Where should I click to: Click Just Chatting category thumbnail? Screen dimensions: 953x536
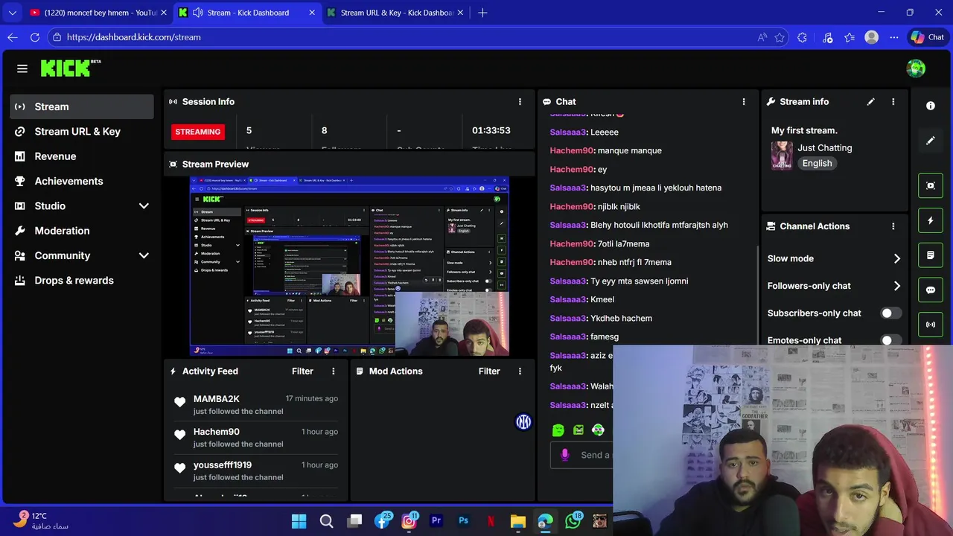pos(782,156)
